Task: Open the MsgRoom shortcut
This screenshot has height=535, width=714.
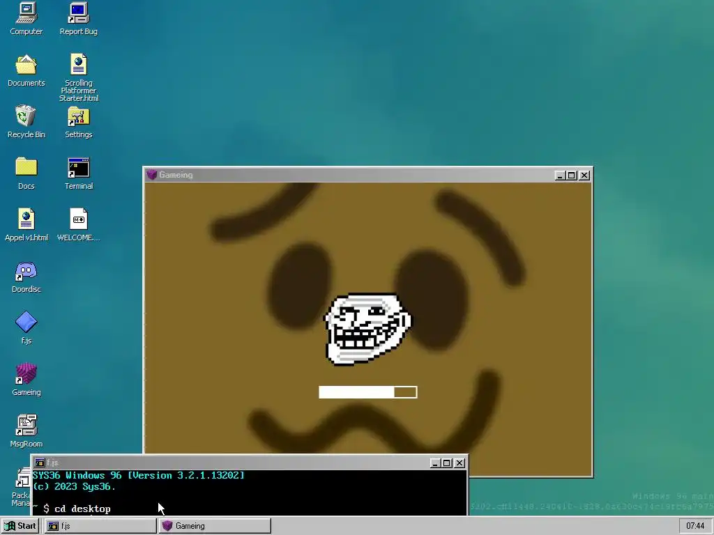Action: pyautogui.click(x=26, y=431)
